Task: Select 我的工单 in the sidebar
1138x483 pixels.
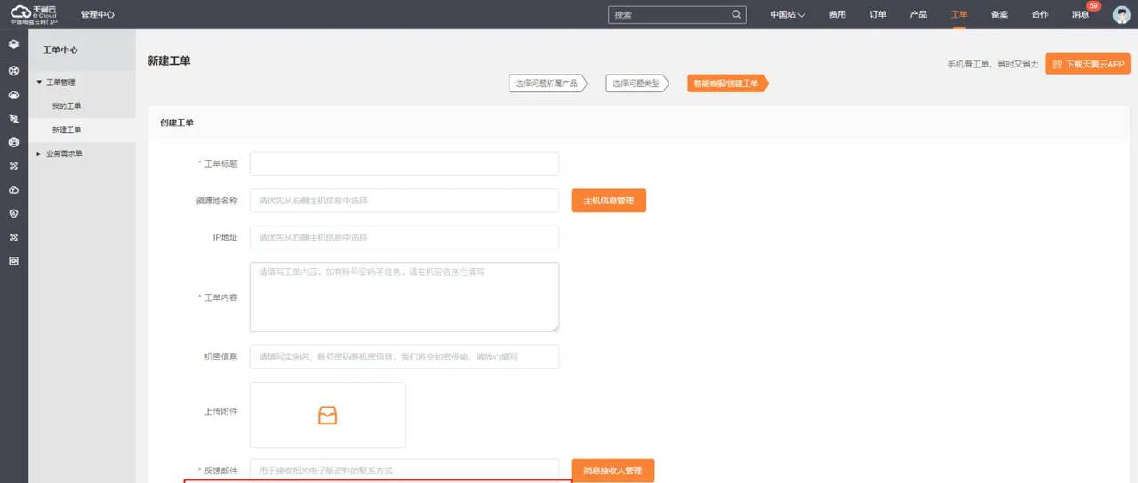Action: 67,107
